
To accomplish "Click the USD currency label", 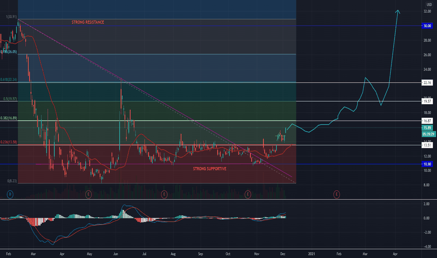I will (429, 5).
